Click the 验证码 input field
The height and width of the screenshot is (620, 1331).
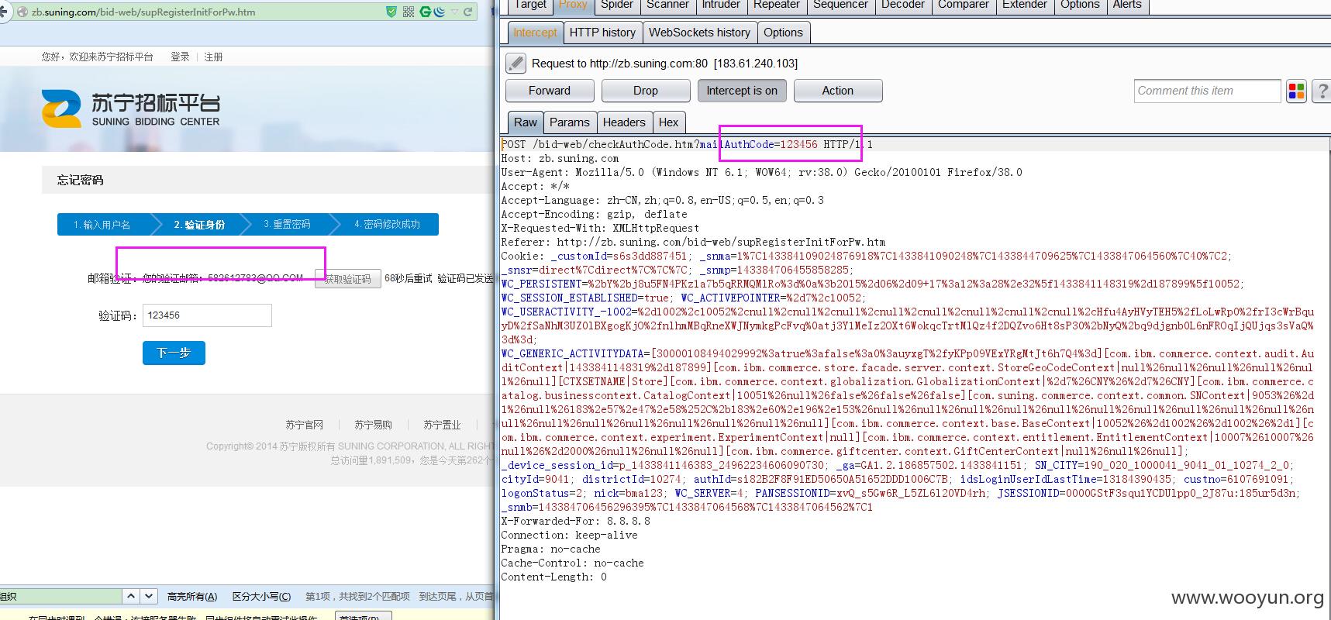tap(207, 315)
